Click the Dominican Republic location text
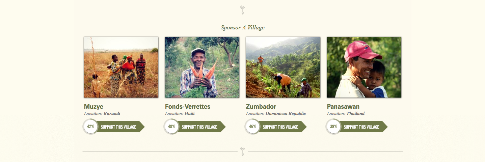The height and width of the screenshot is (162, 485). tap(286, 114)
